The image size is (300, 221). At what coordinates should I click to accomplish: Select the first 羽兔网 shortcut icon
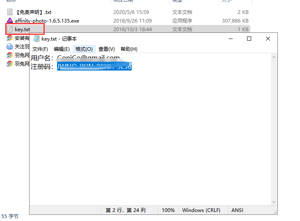(9, 55)
